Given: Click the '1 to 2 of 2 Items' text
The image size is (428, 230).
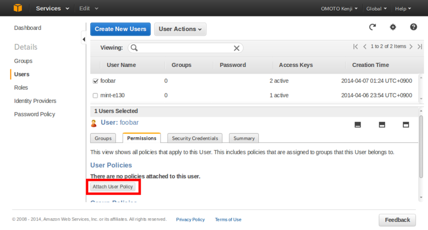Looking at the screenshot, I should [388, 46].
